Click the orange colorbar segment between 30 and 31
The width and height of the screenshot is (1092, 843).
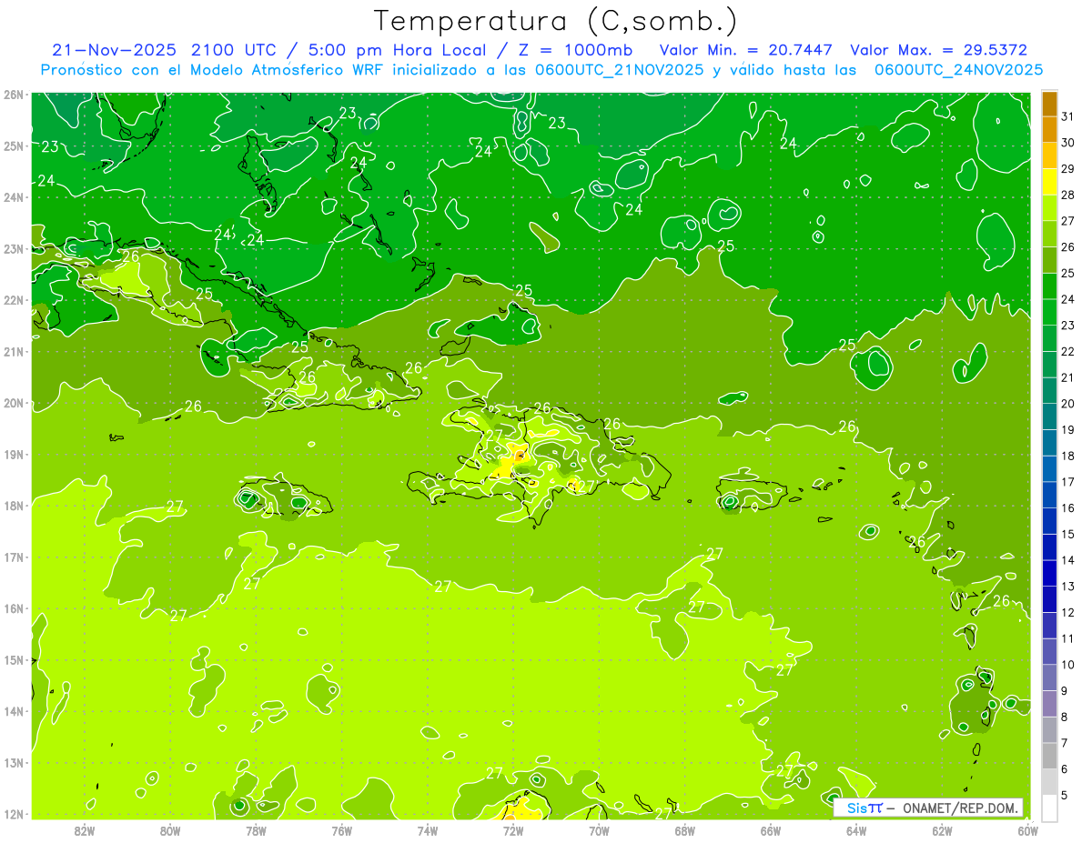tap(1049, 130)
